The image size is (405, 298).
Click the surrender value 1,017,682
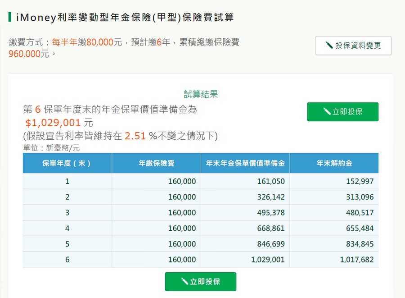click(357, 260)
